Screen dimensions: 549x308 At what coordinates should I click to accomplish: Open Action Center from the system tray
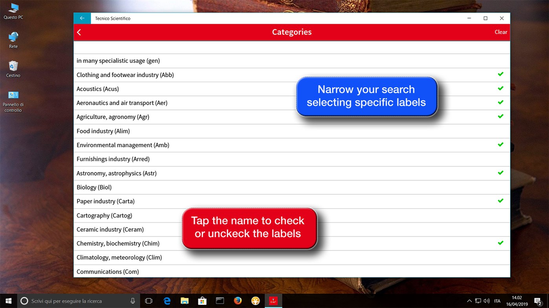(x=538, y=301)
